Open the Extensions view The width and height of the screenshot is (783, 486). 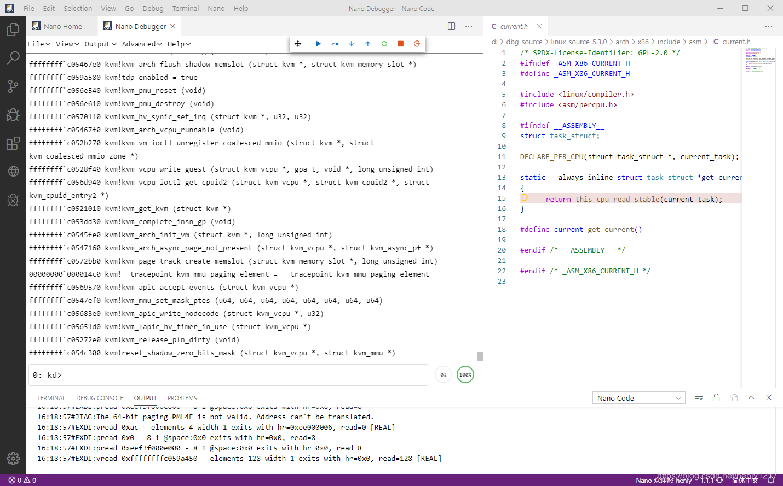(13, 143)
